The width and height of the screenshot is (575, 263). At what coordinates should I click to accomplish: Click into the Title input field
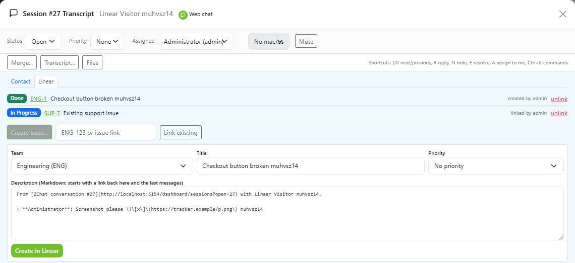click(311, 166)
